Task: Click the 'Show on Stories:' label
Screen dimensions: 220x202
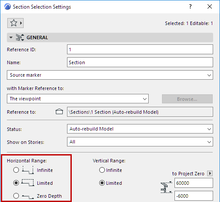Action: point(25,142)
